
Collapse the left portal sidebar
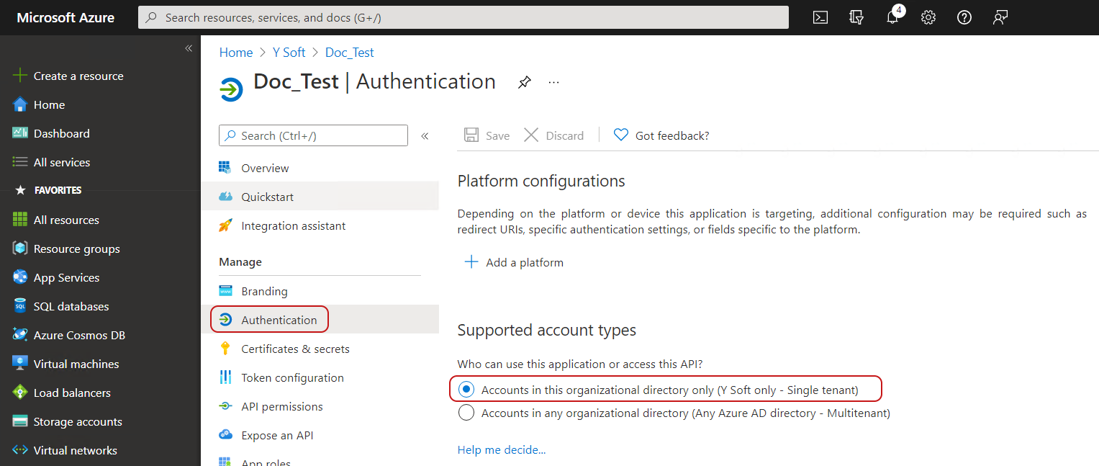(189, 48)
